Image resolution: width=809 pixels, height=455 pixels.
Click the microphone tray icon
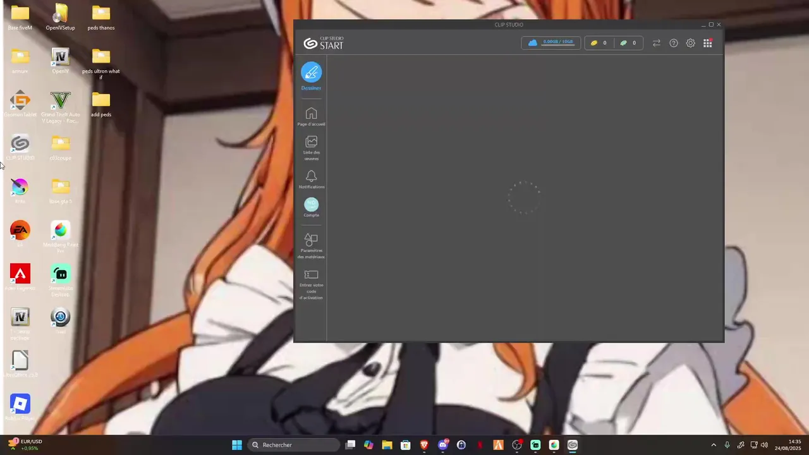point(727,445)
